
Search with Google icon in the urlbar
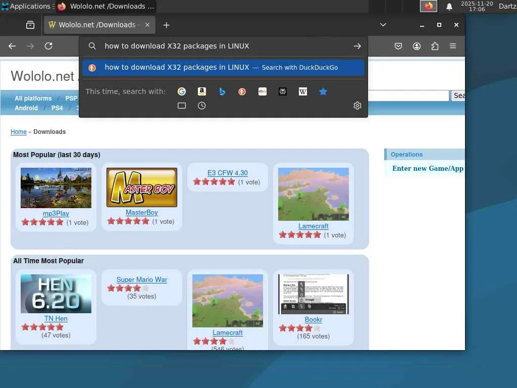pos(182,91)
